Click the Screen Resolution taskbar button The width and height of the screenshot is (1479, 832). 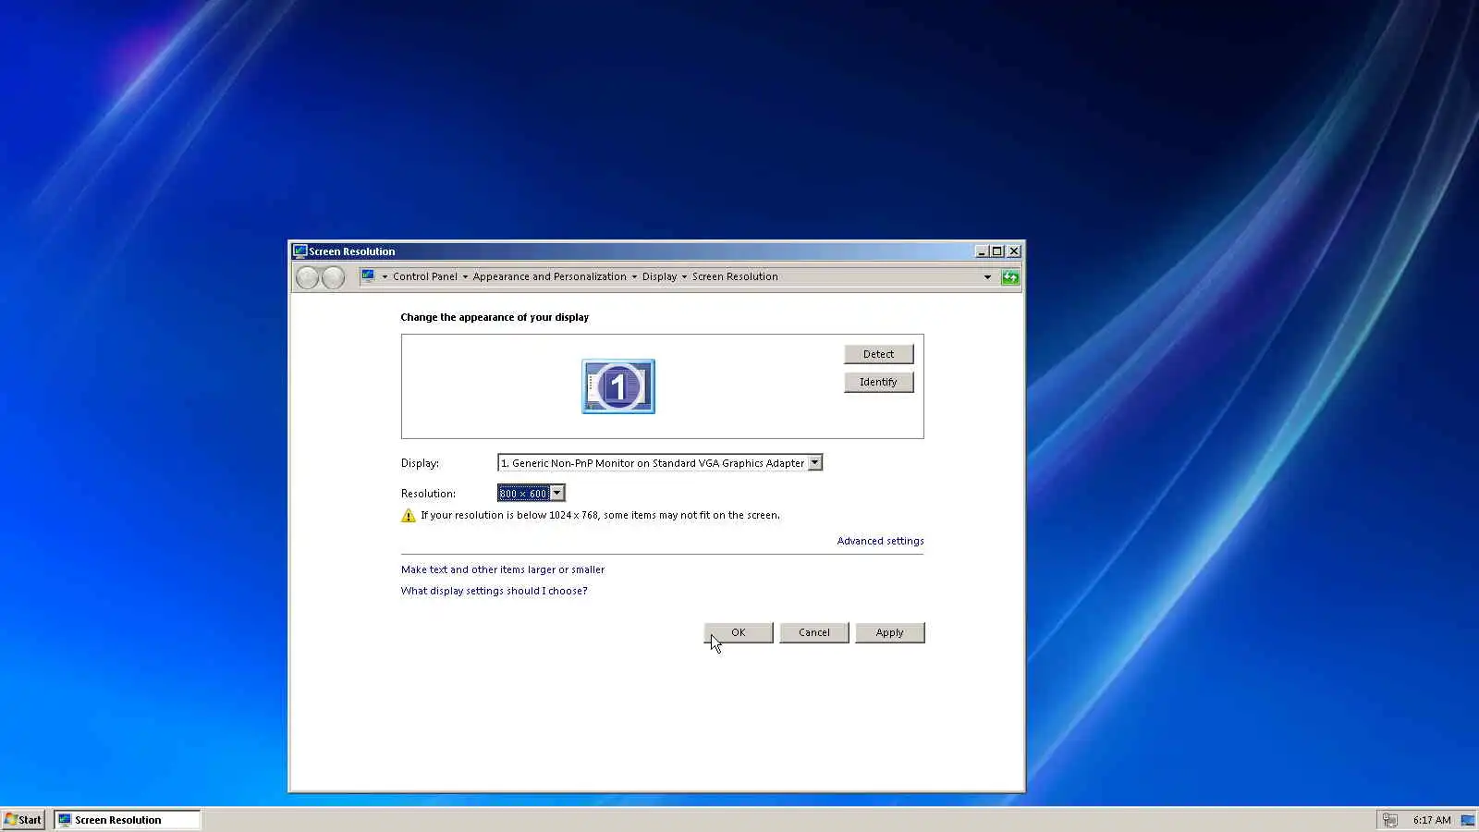click(127, 820)
